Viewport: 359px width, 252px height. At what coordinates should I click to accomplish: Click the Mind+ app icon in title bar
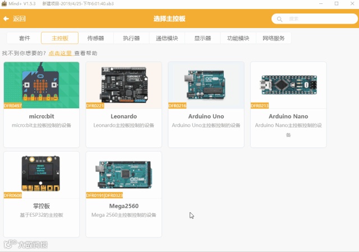point(4,3)
